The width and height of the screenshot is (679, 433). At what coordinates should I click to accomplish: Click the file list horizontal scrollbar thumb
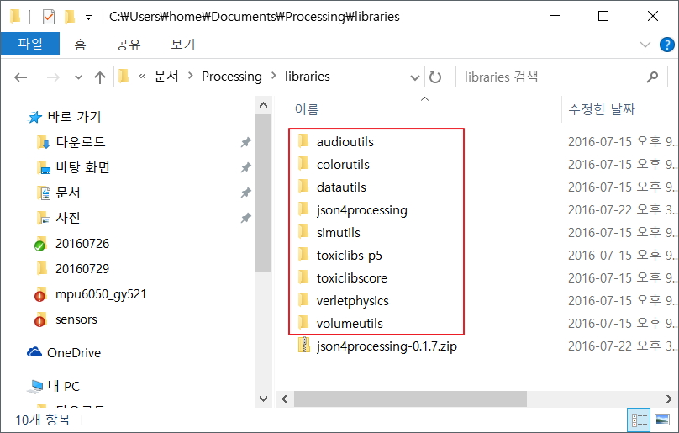point(410,399)
